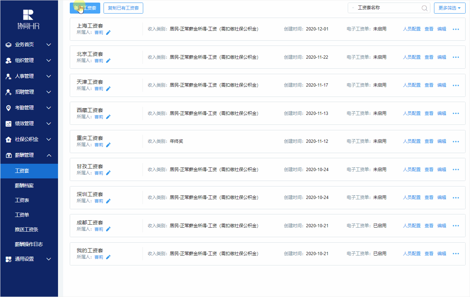This screenshot has width=470, height=297.
Task: Click the 协同HR logo
Action: click(x=29, y=19)
